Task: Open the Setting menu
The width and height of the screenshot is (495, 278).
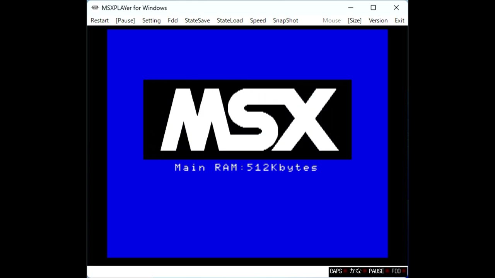Action: coord(151,20)
